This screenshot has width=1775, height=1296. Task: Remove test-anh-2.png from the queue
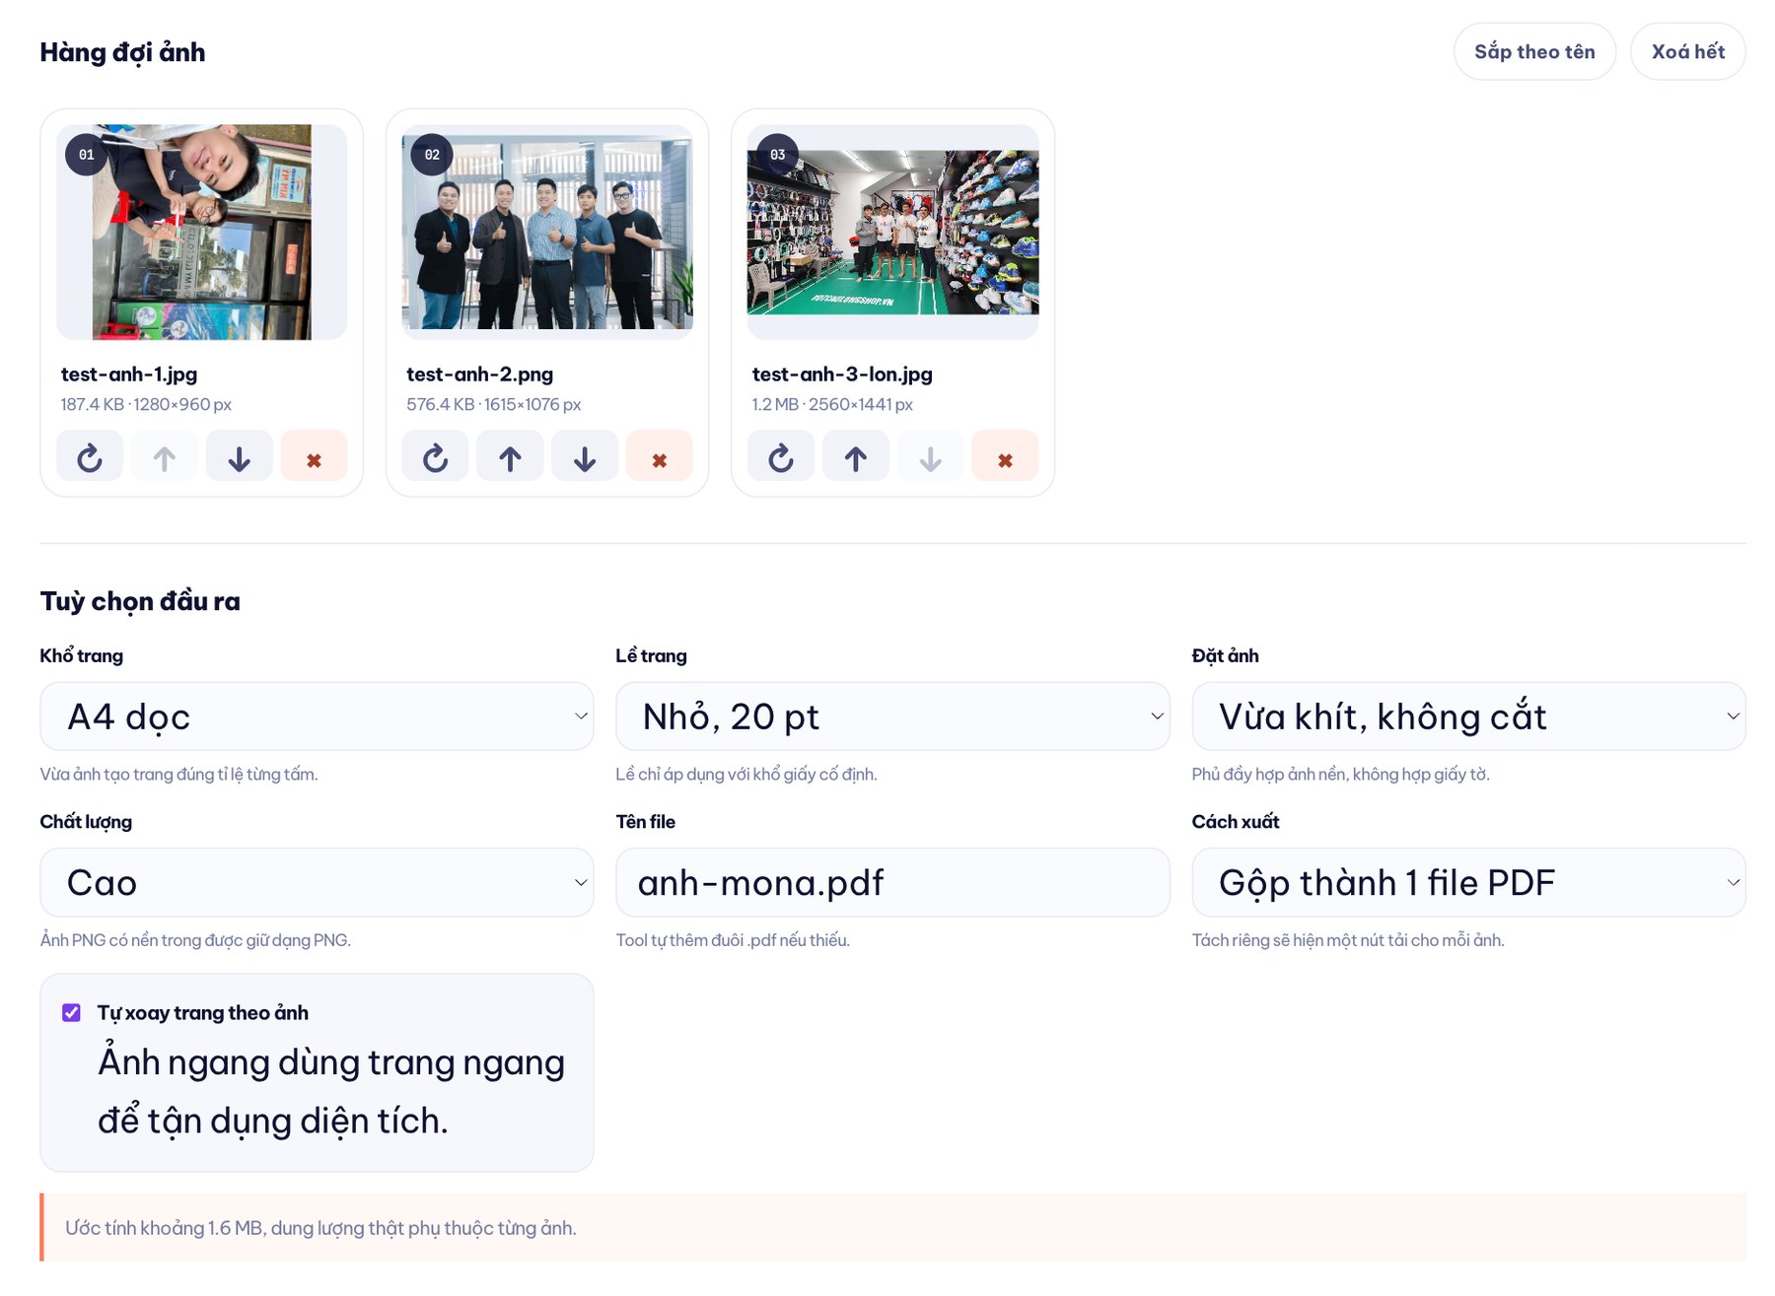pos(660,455)
